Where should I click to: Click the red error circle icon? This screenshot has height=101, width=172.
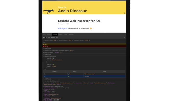(44, 46)
